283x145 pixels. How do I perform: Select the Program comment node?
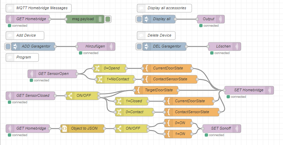(23, 57)
